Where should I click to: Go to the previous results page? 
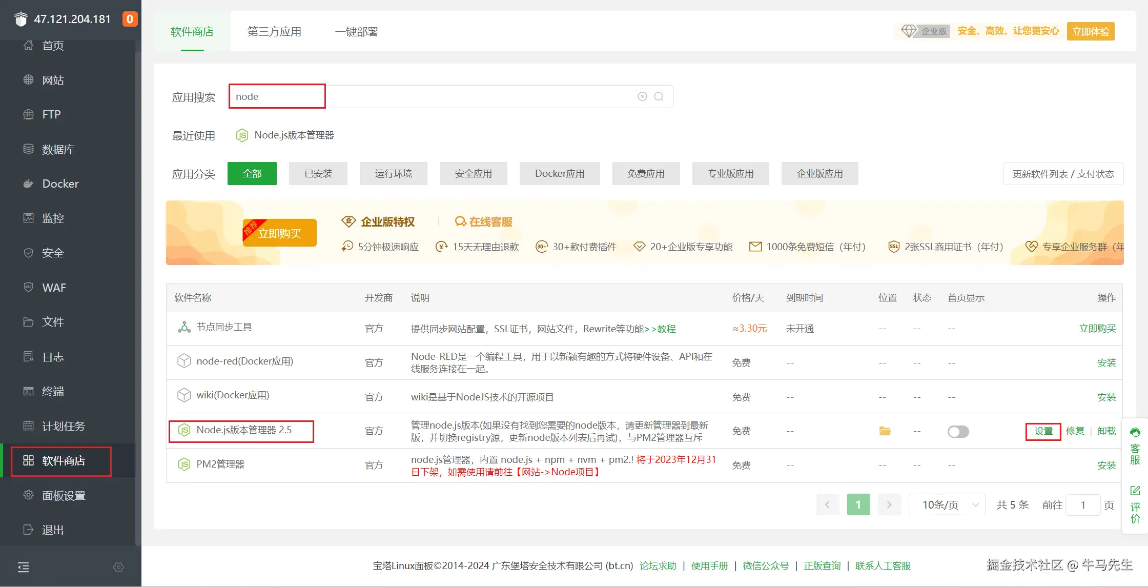[827, 505]
